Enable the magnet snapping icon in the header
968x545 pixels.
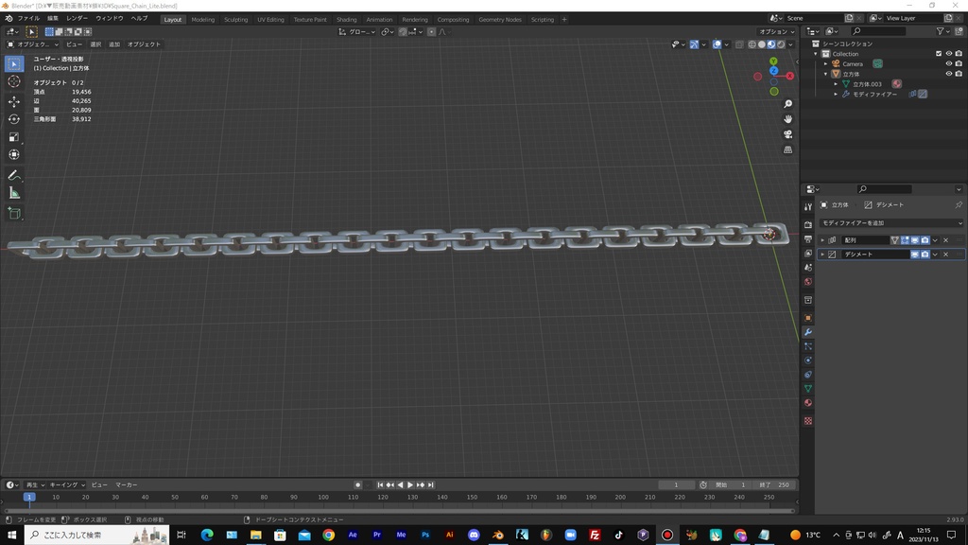(402, 31)
